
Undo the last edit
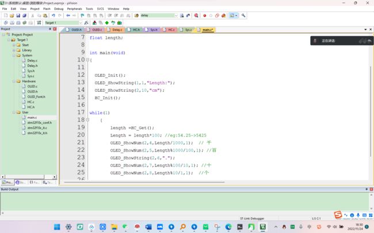tap(54, 15)
